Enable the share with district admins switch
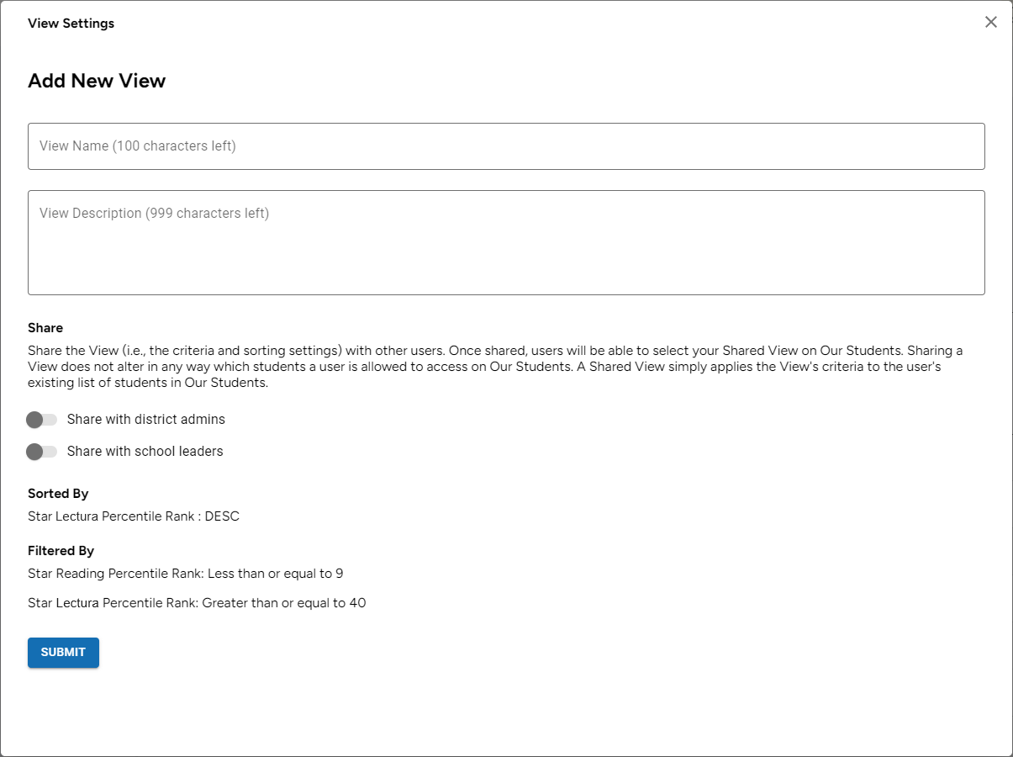 point(42,420)
